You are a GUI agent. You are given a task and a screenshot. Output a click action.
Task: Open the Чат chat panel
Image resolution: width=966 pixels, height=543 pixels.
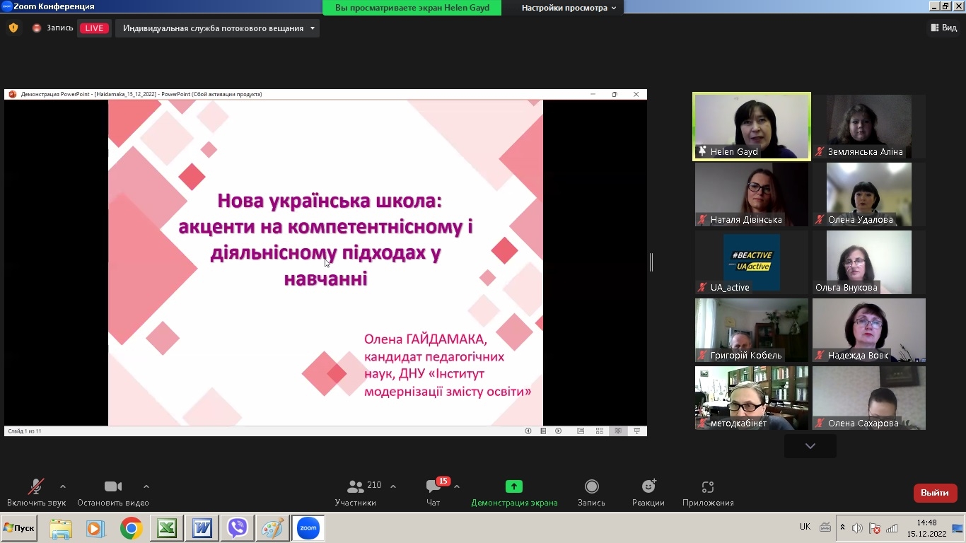(433, 493)
